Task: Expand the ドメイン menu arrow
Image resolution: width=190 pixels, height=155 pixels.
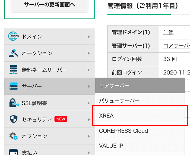Action: [89, 37]
